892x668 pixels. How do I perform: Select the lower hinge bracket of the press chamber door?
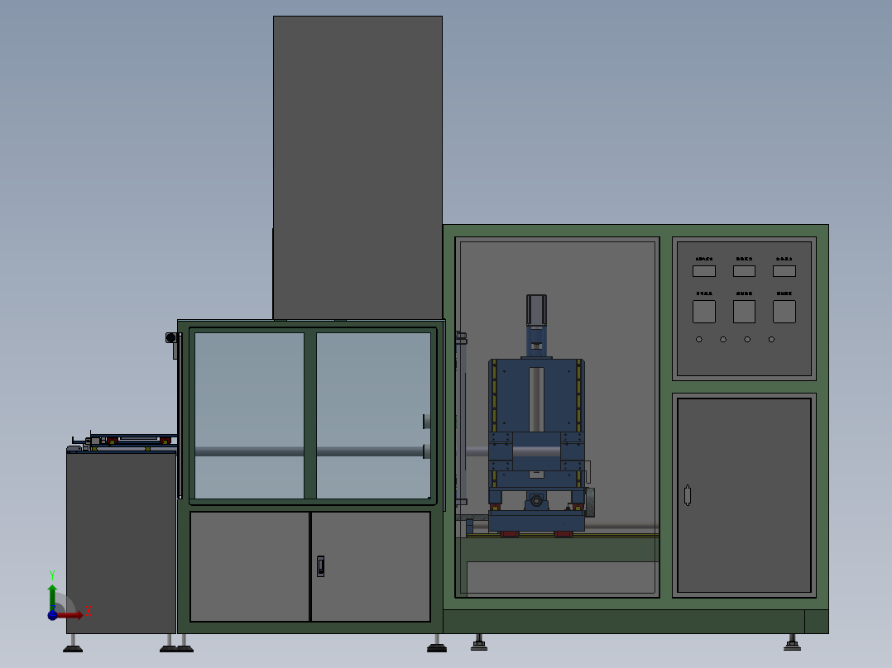tap(461, 502)
